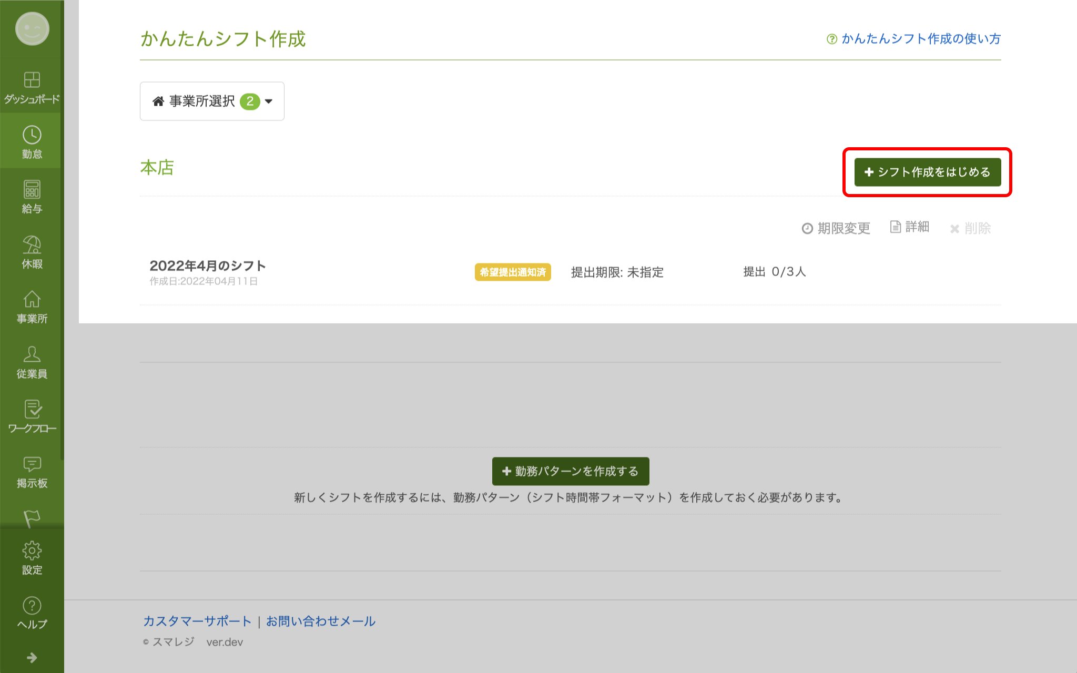Screen dimensions: 1077x673
Task: Click 期限変更 deadline change link
Action: click(836, 228)
